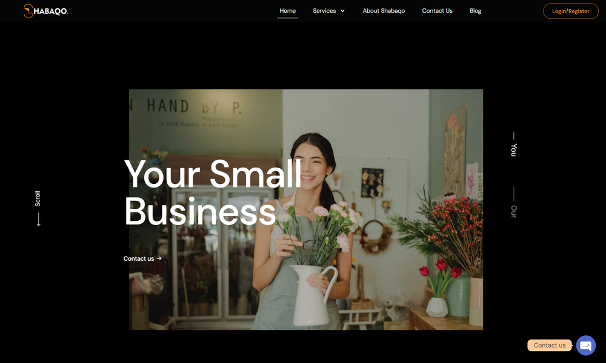Open the Blog page
The height and width of the screenshot is (363, 606).
pyautogui.click(x=475, y=11)
